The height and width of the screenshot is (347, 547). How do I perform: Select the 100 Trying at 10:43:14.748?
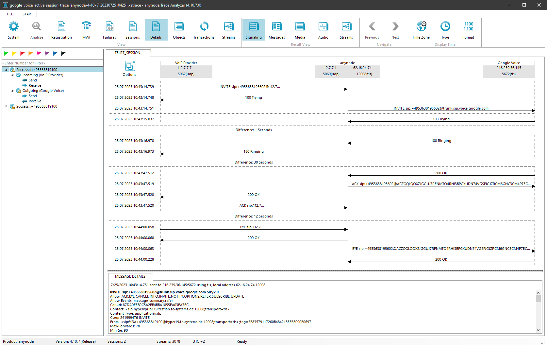pyautogui.click(x=254, y=98)
